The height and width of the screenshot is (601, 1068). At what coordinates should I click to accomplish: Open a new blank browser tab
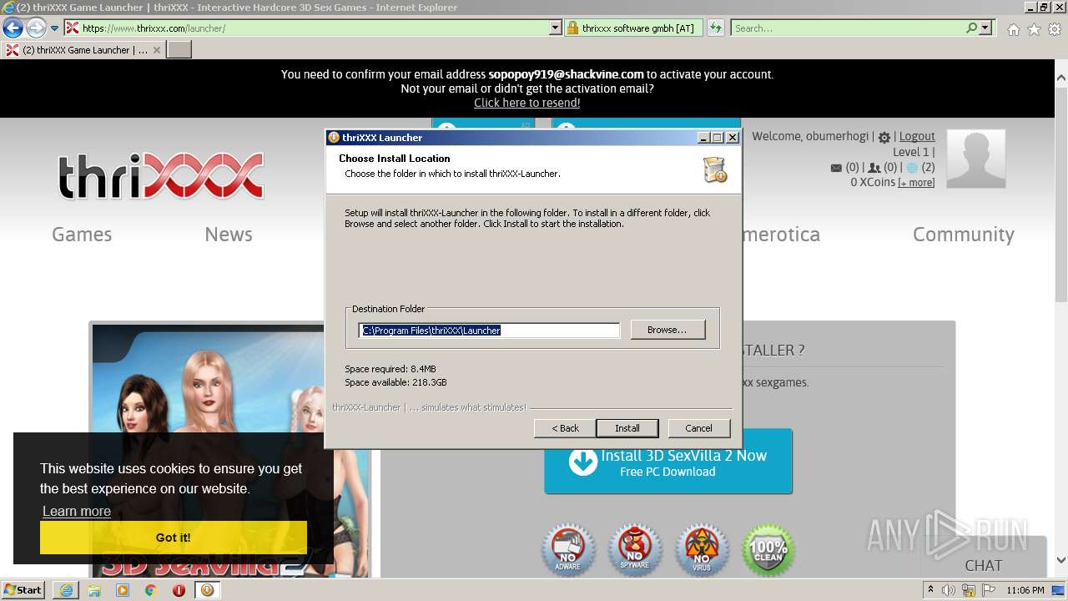point(179,50)
